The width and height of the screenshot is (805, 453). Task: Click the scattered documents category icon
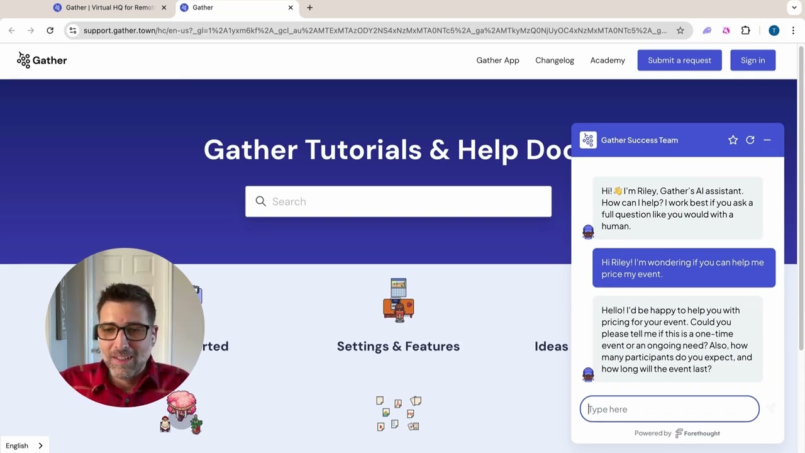pos(398,413)
